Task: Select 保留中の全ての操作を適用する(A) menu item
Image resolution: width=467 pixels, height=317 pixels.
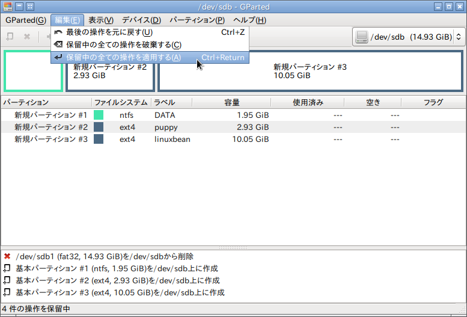Action: pyautogui.click(x=150, y=57)
